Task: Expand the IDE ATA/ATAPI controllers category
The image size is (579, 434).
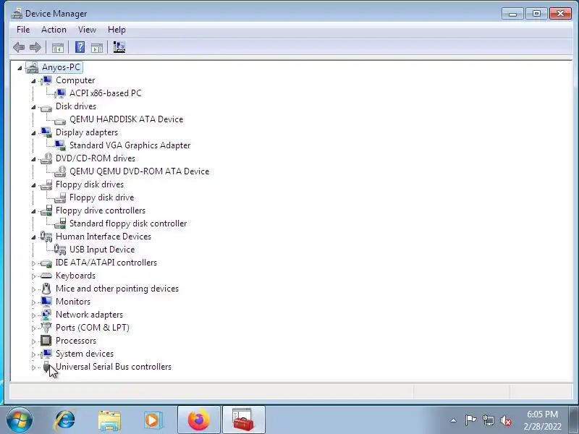Action: click(x=33, y=263)
